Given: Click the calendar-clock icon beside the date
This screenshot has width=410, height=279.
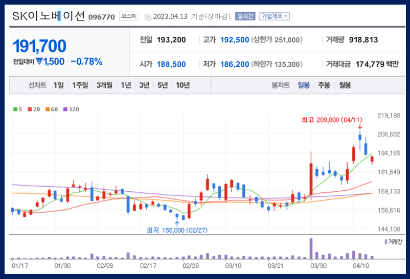Looking at the screenshot, I should 148,17.
